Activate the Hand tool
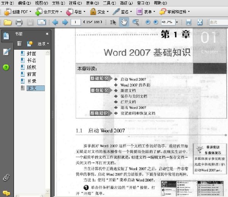 click(x=124, y=22)
